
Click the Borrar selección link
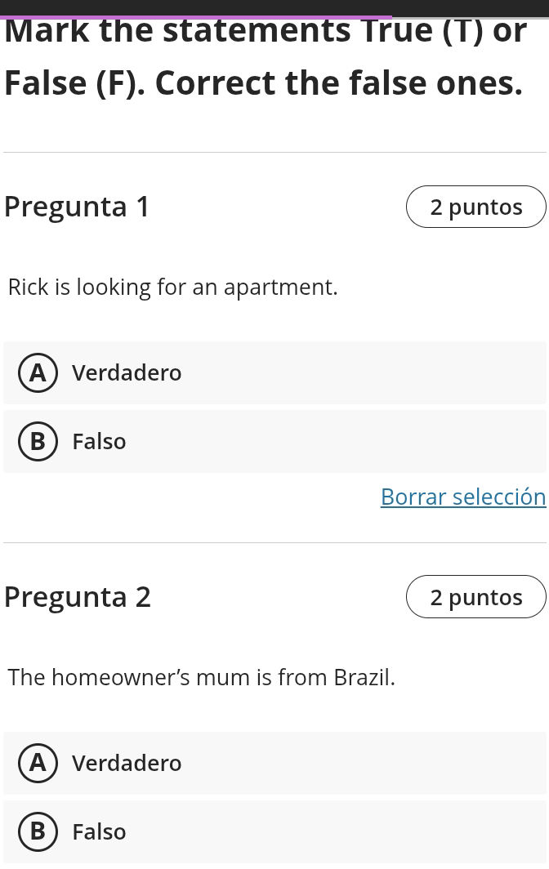click(462, 497)
